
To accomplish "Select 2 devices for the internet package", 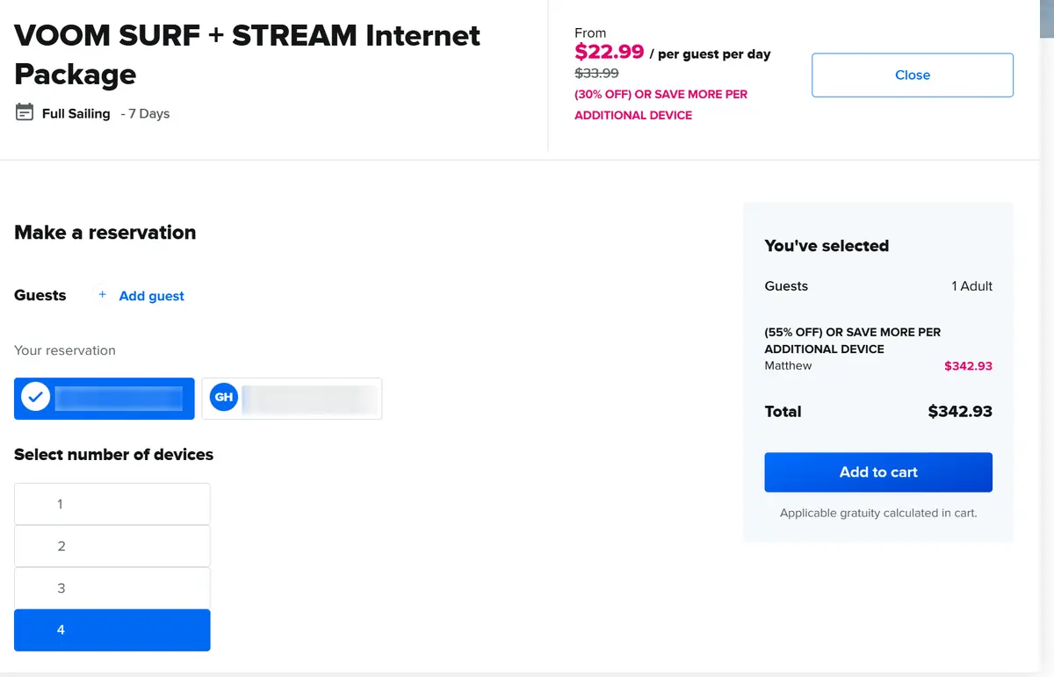I will pos(112,545).
